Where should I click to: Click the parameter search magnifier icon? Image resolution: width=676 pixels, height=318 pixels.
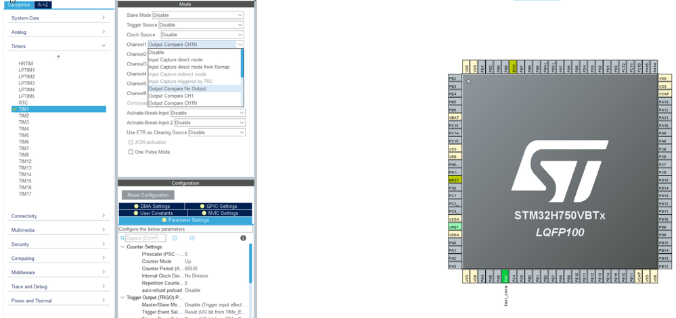[122, 238]
